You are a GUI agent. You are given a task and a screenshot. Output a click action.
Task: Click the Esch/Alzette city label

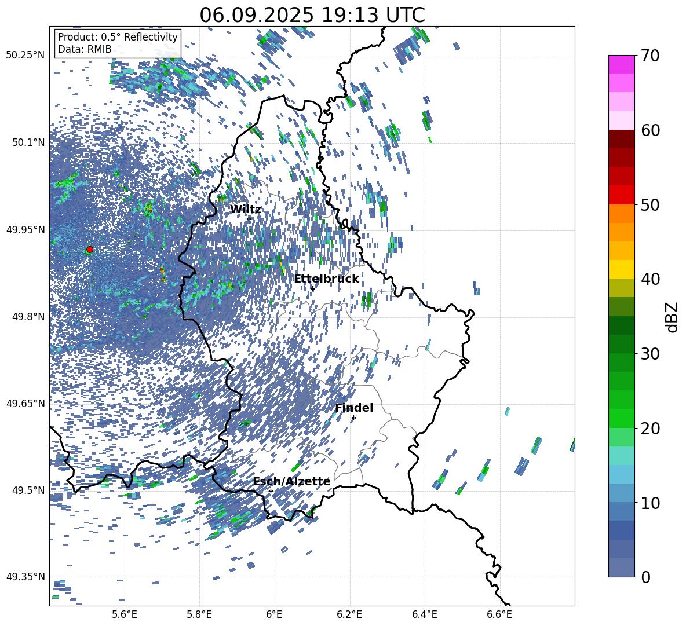(291, 481)
